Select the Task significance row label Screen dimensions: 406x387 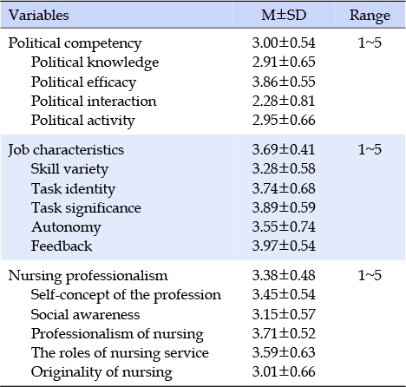tap(86, 208)
